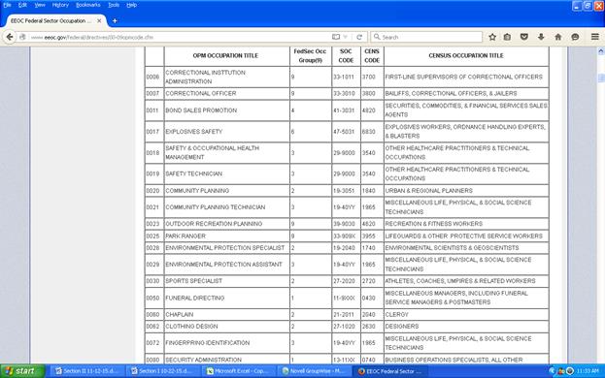This screenshot has width=605, height=378.
Task: Open the downloads arrow icon
Action: point(541,37)
